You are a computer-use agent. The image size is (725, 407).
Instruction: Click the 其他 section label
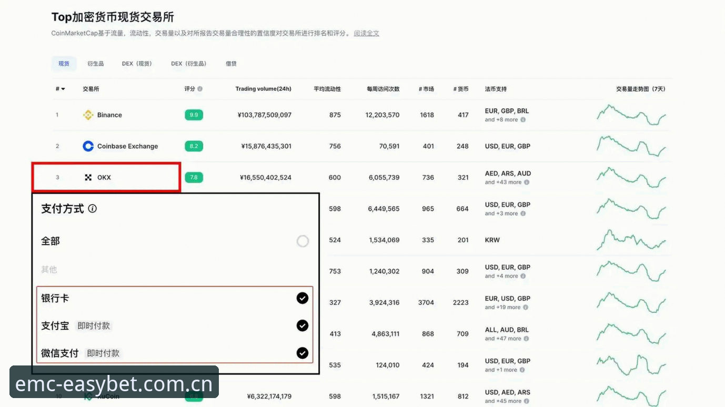(49, 270)
